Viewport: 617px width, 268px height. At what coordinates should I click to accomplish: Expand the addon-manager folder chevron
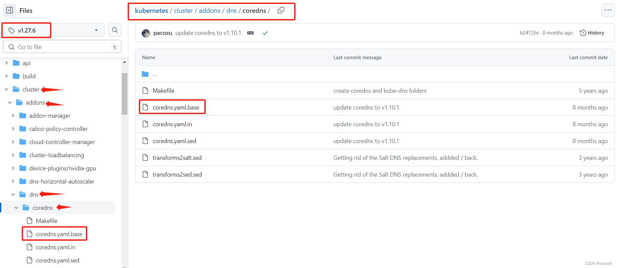click(13, 115)
